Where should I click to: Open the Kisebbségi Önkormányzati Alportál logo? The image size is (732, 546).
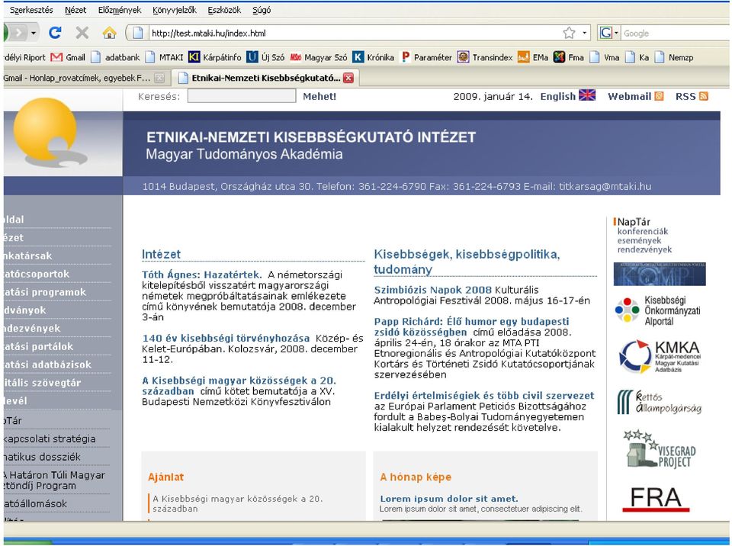pyautogui.click(x=658, y=310)
